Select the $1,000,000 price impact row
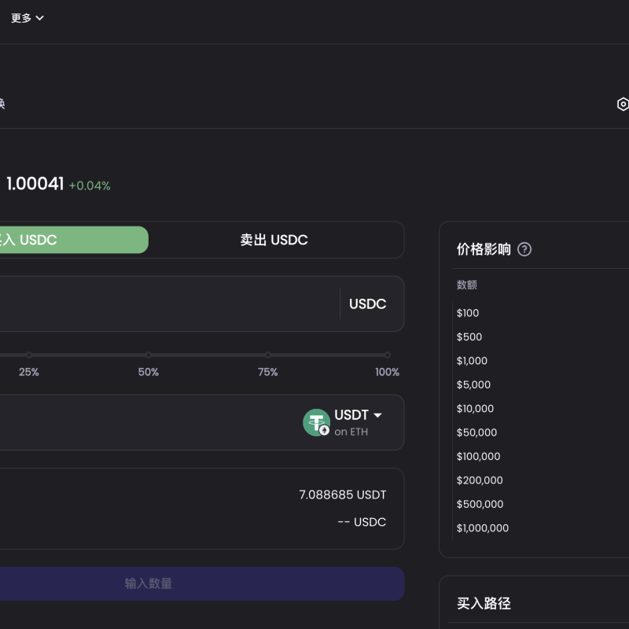This screenshot has width=629, height=629. point(482,528)
